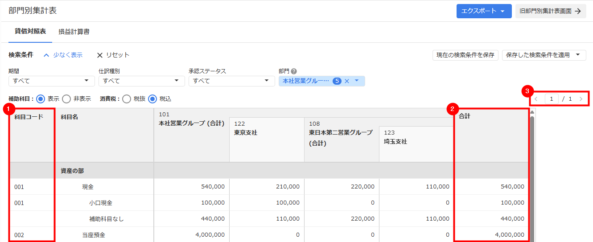Collapse search conditions with 少なく表示
Image resolution: width=593 pixels, height=242 pixels.
point(63,55)
